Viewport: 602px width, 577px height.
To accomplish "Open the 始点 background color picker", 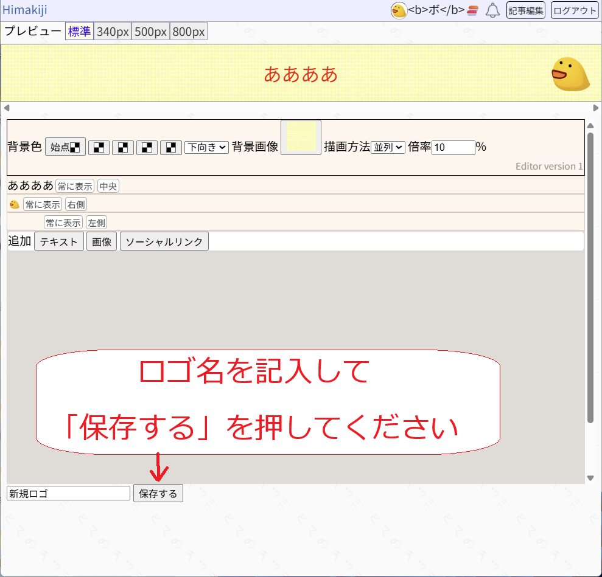I will click(x=65, y=147).
